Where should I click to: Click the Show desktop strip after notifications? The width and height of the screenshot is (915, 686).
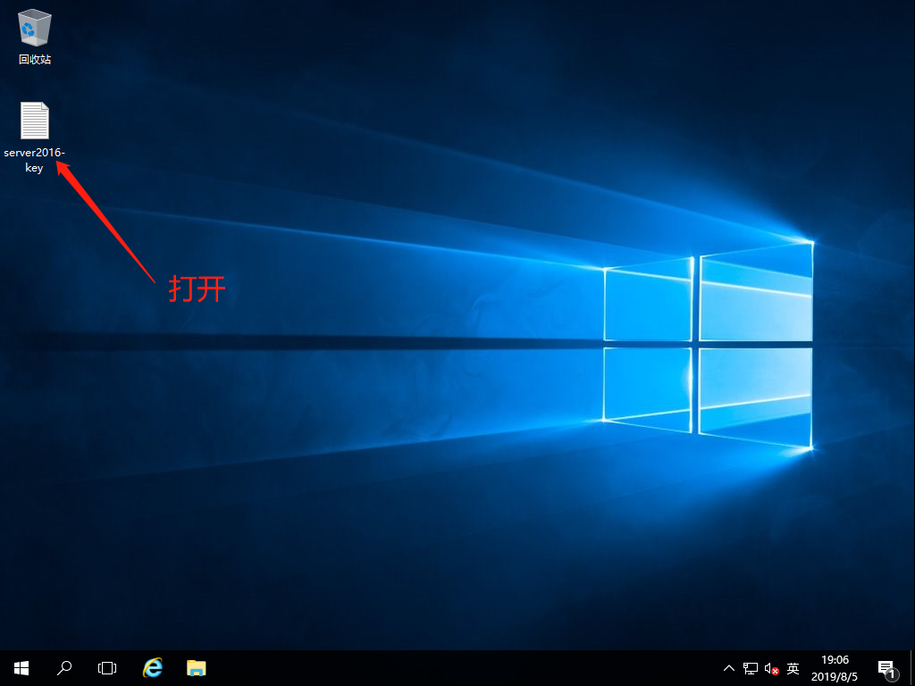click(912, 668)
